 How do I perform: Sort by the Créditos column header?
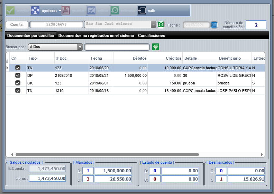tap(165, 58)
